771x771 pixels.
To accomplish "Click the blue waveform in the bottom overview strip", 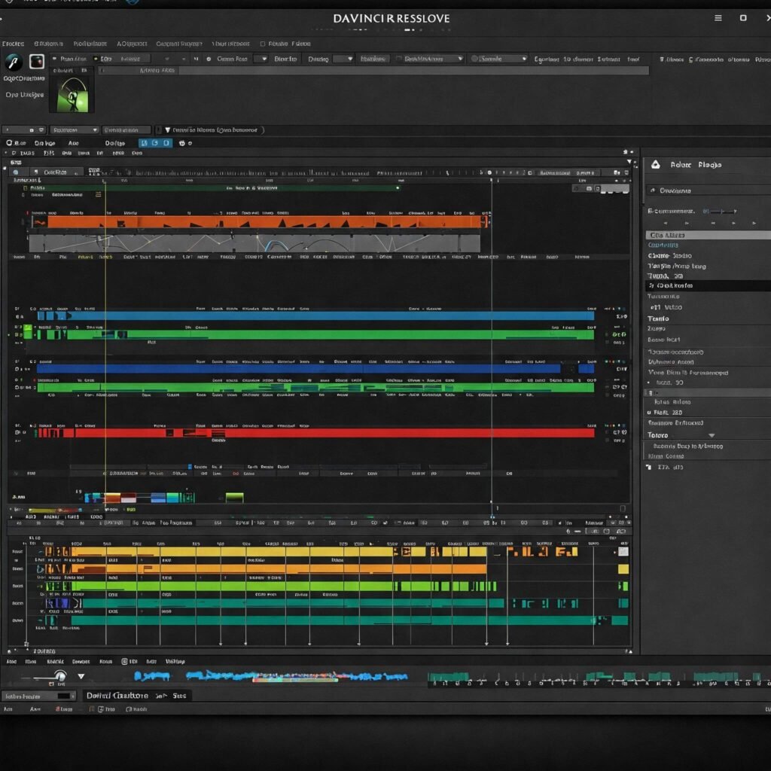I will tap(270, 677).
